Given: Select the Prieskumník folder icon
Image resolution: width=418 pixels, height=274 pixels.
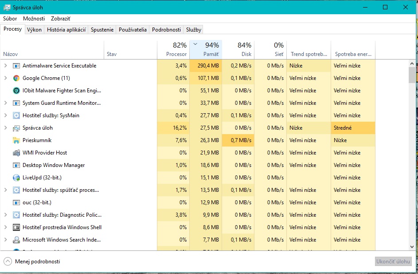Looking at the screenshot, I should pyautogui.click(x=16, y=140).
